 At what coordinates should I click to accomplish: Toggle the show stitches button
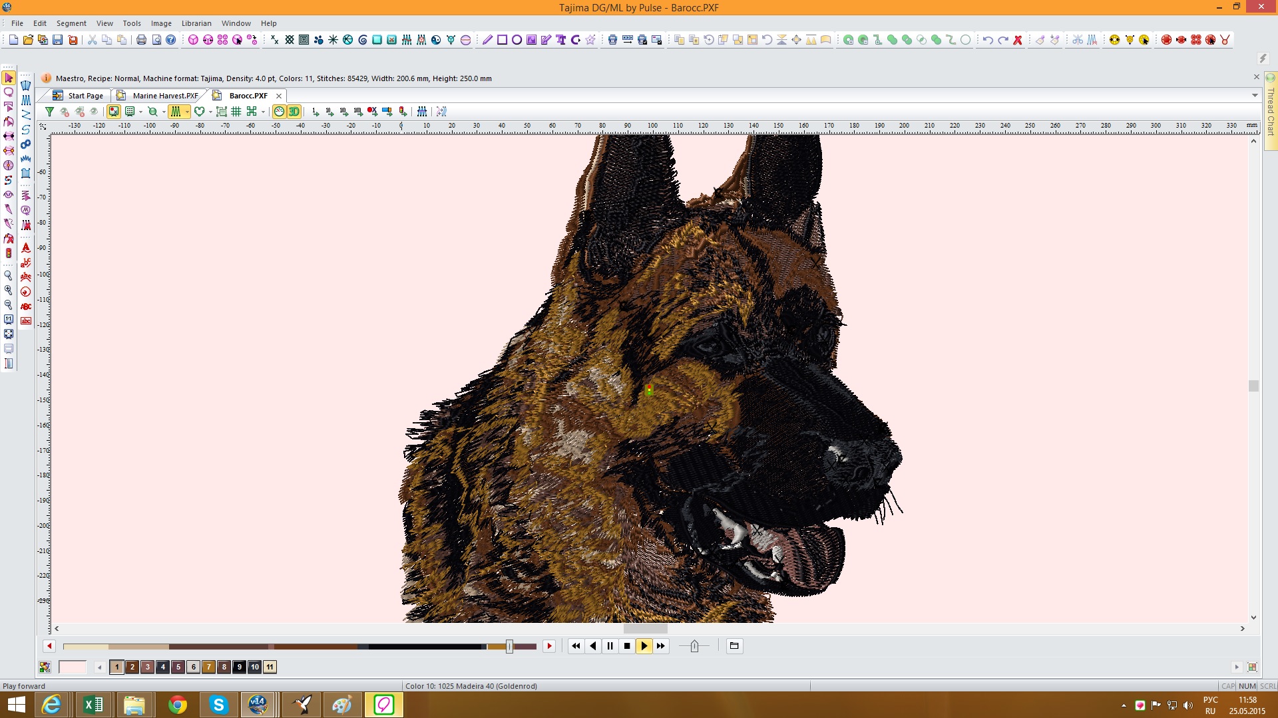(x=176, y=112)
